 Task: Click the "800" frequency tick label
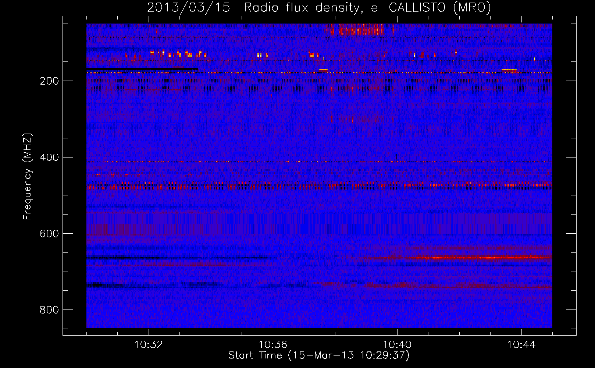pos(49,310)
